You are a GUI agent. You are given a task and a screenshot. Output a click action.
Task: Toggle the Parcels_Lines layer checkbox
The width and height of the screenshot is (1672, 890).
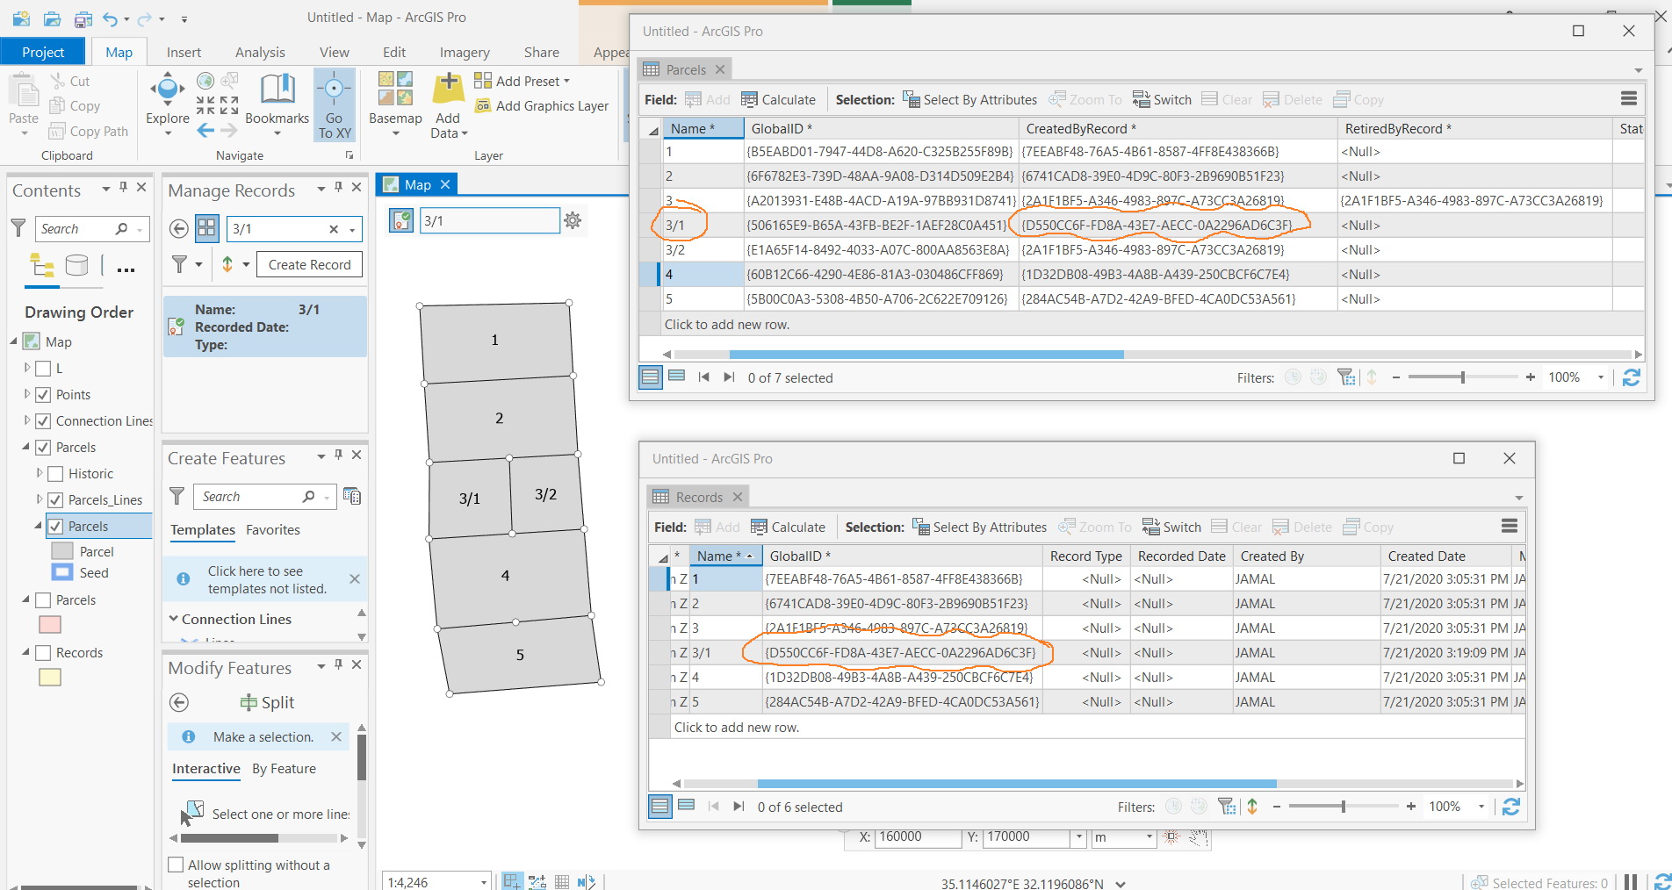click(x=55, y=500)
